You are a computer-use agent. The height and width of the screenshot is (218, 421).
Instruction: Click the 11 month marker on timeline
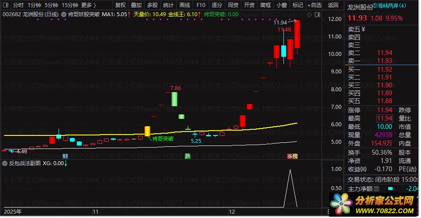pyautogui.click(x=95, y=211)
